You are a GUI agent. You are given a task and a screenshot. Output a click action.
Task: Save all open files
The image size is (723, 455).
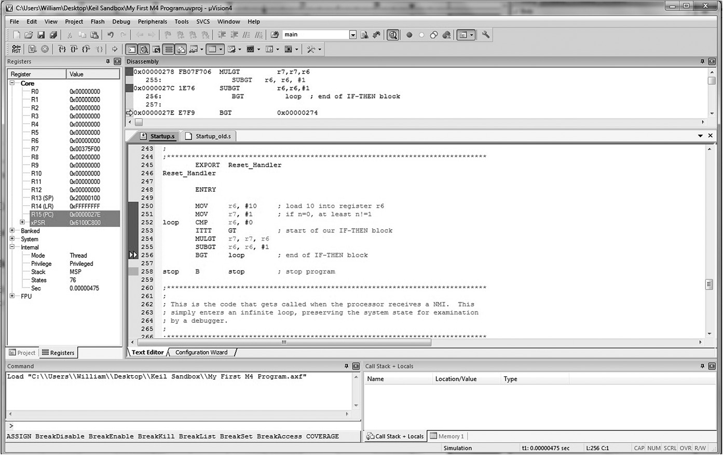click(53, 34)
